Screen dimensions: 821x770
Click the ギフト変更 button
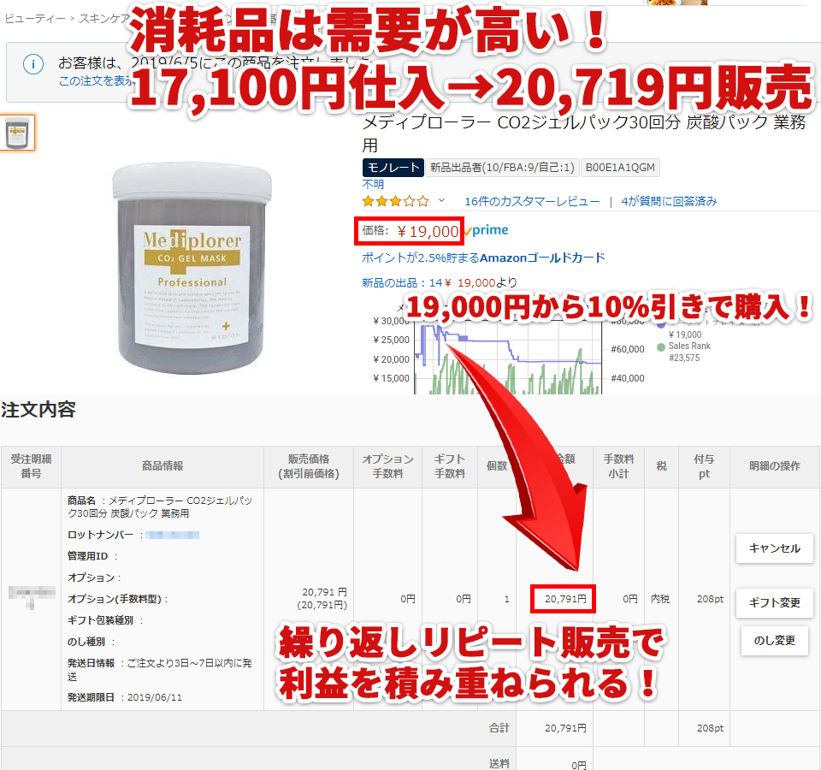[x=775, y=602]
